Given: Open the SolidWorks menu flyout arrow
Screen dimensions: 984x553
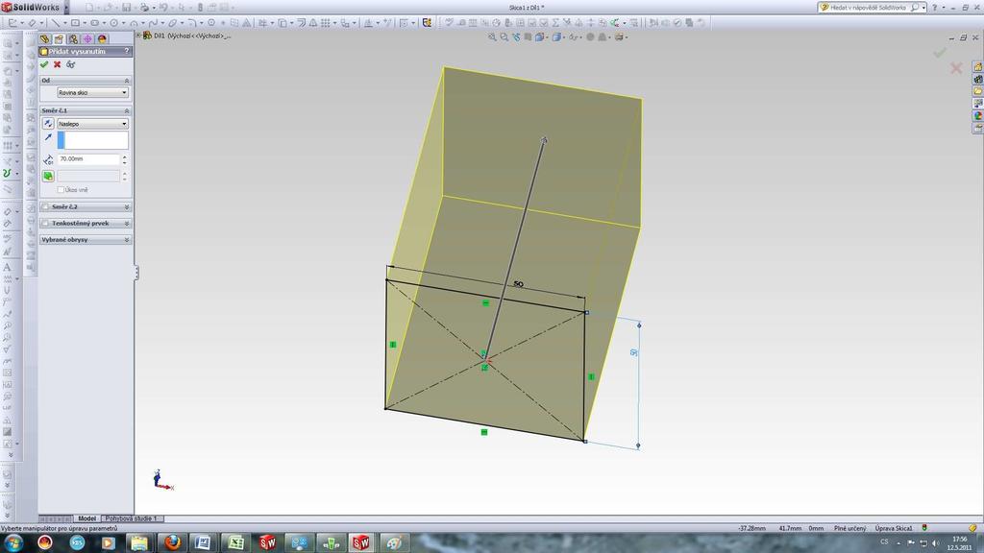Looking at the screenshot, I should 66,8.
